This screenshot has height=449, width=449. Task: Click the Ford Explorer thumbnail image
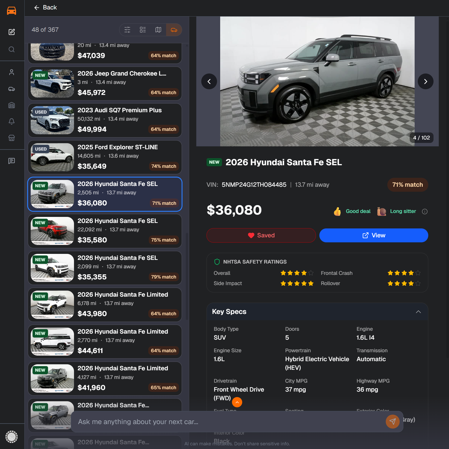pos(52,157)
